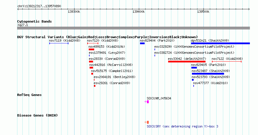Click the nsv523487 (Shaikh2009) label
The image size is (258, 135).
click(211, 71)
